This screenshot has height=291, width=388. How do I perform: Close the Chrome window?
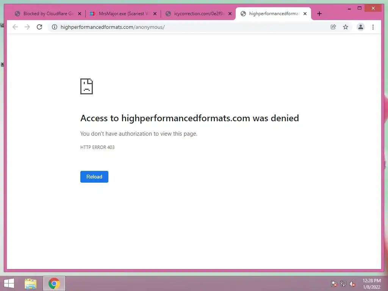[x=373, y=8]
